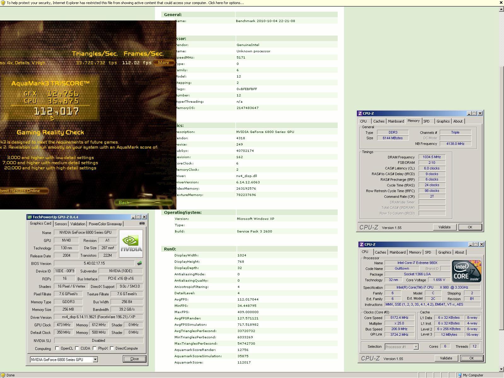
Task: Open the Processor #1 selection dropdown
Action: click(416, 347)
